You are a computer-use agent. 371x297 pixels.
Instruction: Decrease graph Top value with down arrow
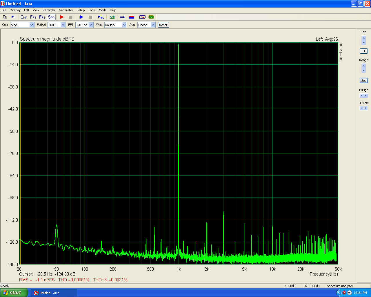[x=364, y=43]
